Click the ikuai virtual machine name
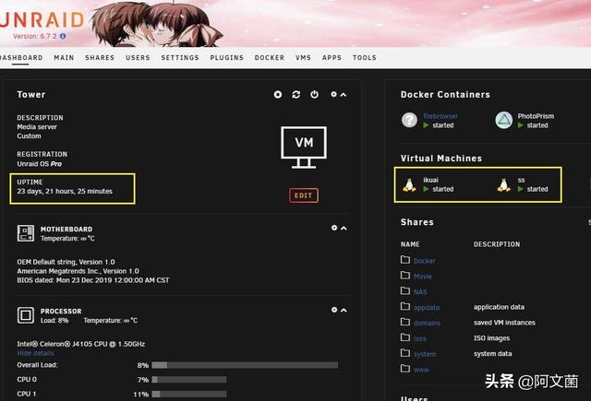591x401 pixels. point(431,180)
